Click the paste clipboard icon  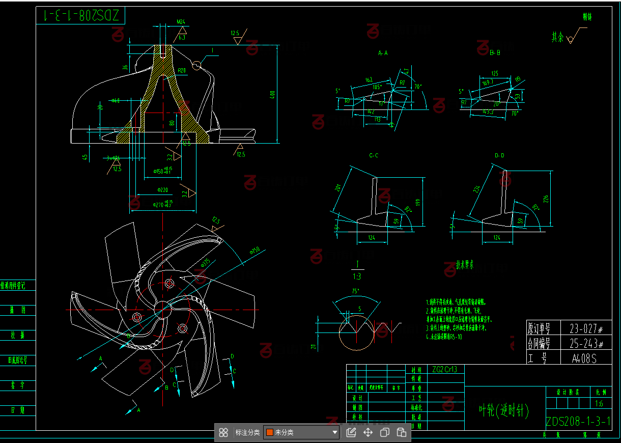click(402, 433)
